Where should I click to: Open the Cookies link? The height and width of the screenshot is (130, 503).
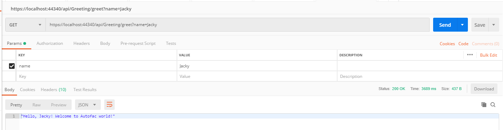(447, 44)
